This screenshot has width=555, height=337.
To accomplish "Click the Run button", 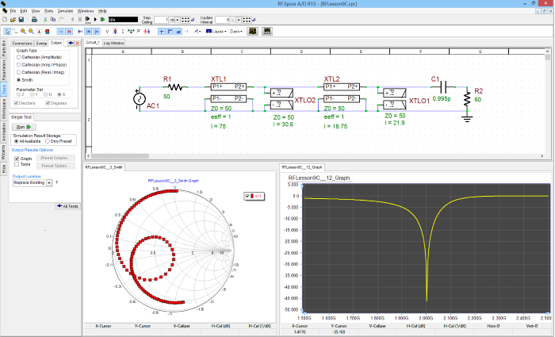I will (24, 127).
